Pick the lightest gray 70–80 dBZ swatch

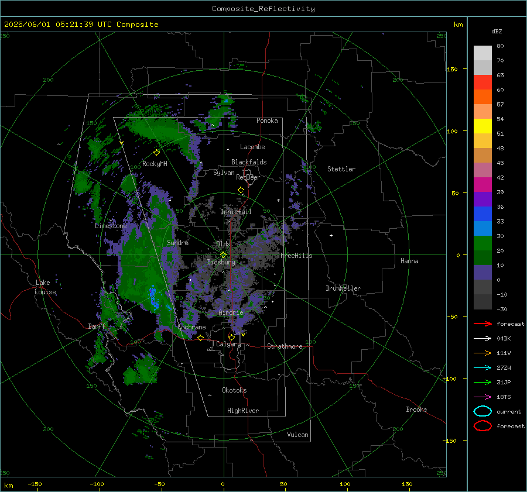(482, 53)
